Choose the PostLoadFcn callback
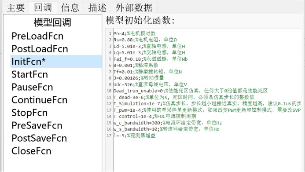 click(40, 49)
